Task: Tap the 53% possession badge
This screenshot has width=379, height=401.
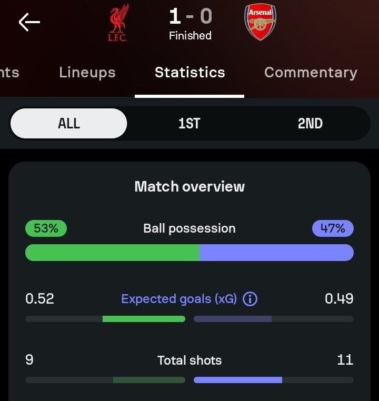Action: 46,228
